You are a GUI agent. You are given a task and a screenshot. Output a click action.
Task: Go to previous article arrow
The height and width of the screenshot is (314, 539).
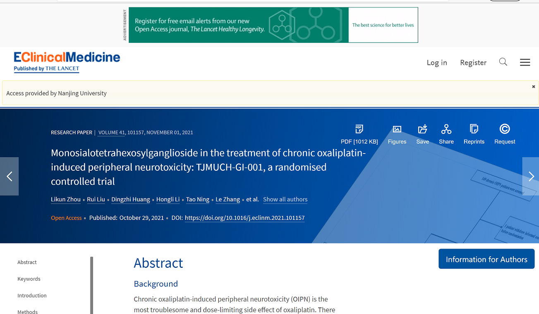click(9, 176)
